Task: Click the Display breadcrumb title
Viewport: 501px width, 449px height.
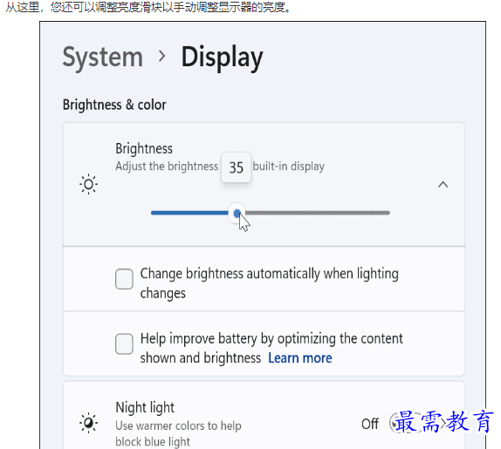Action: pos(222,58)
